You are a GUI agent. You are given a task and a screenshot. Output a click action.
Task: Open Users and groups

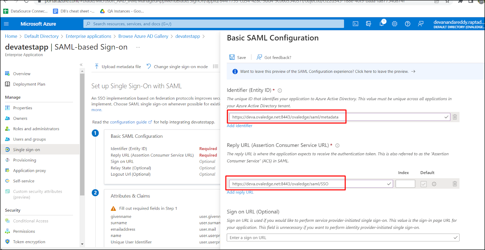[29, 139]
